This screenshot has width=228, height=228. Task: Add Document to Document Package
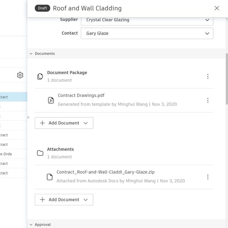(x=64, y=123)
